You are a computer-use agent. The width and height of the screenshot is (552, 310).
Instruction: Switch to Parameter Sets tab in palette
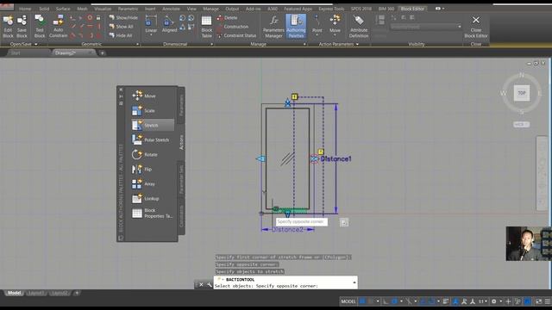click(181, 179)
